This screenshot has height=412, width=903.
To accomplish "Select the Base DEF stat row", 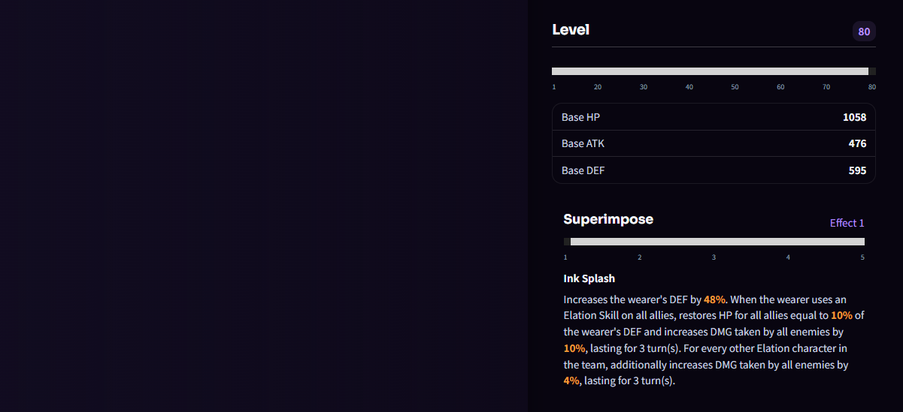I will coord(714,170).
